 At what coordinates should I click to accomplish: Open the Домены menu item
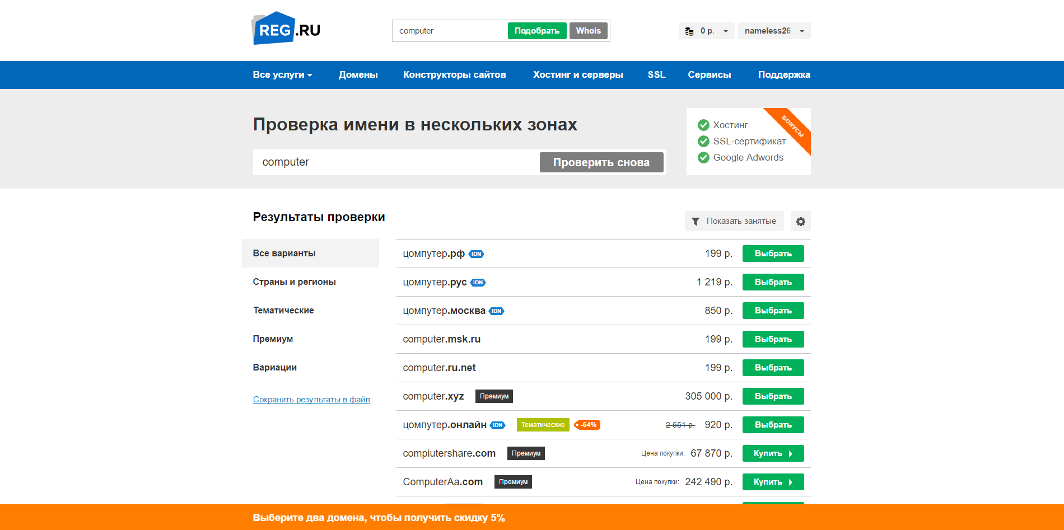[x=358, y=74]
